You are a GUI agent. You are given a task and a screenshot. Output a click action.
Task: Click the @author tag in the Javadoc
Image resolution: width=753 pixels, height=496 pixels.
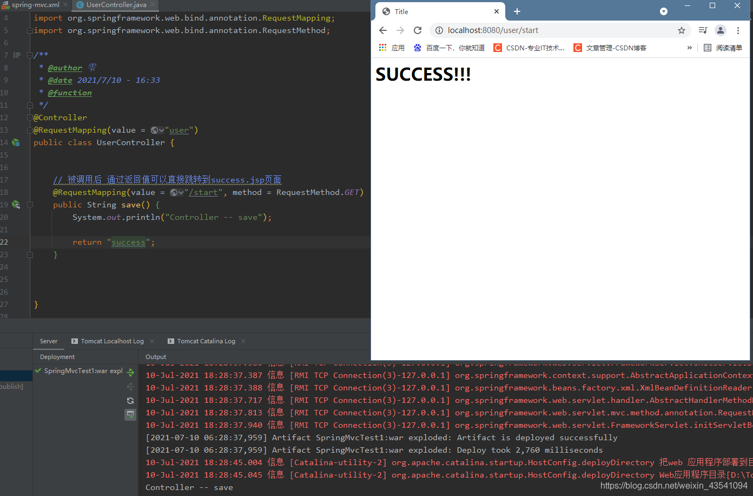click(x=65, y=68)
